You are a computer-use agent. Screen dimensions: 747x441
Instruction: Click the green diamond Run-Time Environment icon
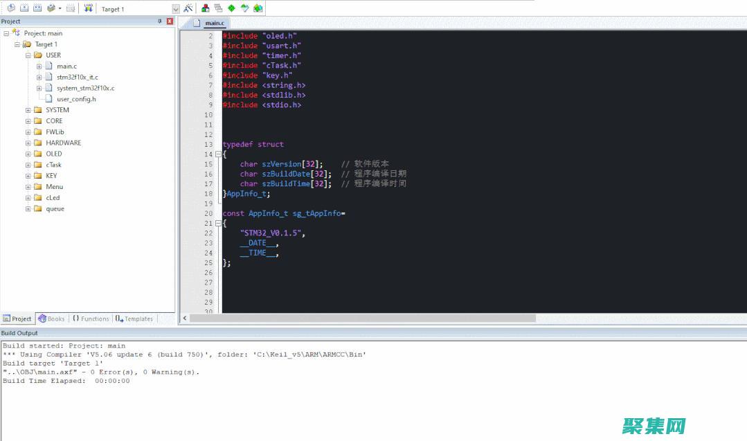[x=231, y=8]
